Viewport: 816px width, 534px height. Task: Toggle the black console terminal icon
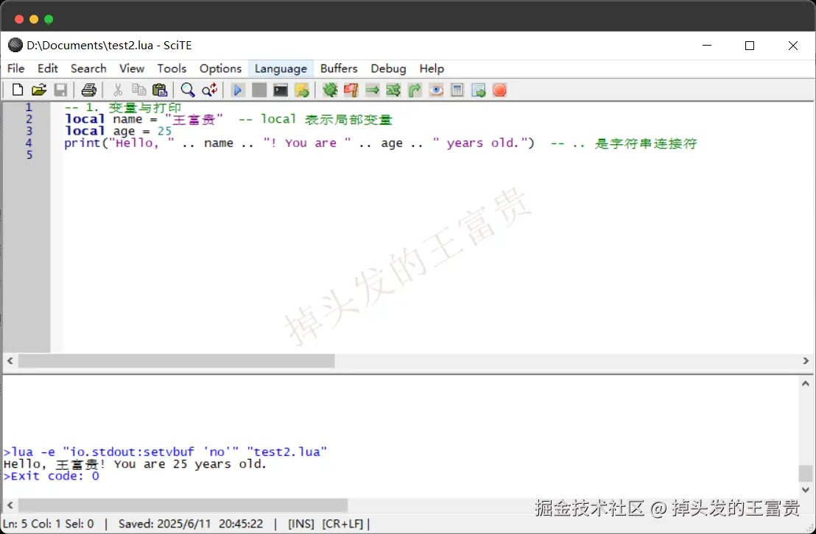[281, 90]
